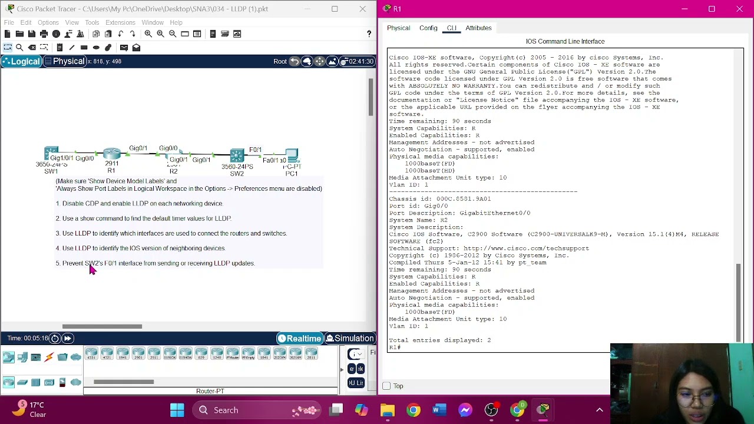Choose the Inspect magnifier tool

point(19,48)
